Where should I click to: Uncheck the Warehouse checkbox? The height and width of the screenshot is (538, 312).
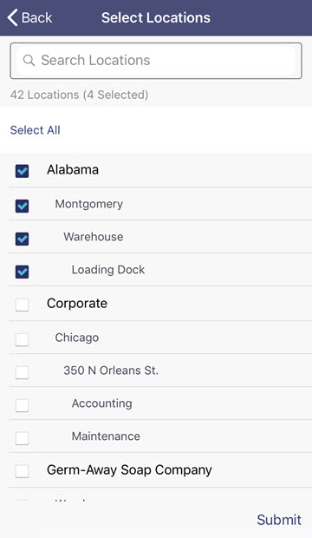point(22,239)
